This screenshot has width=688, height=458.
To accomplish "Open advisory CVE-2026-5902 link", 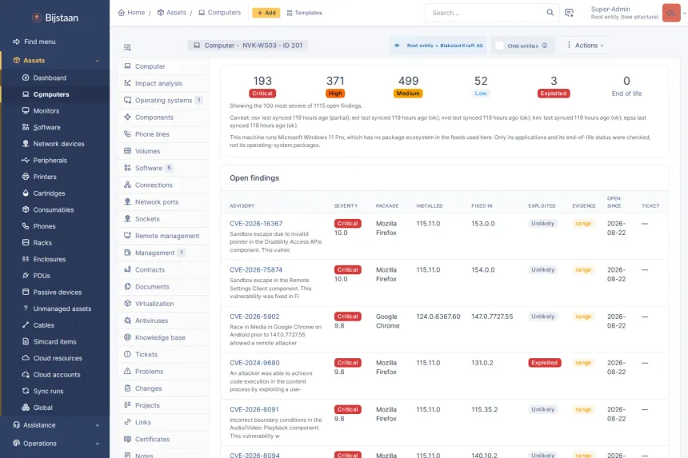I will coord(254,317).
